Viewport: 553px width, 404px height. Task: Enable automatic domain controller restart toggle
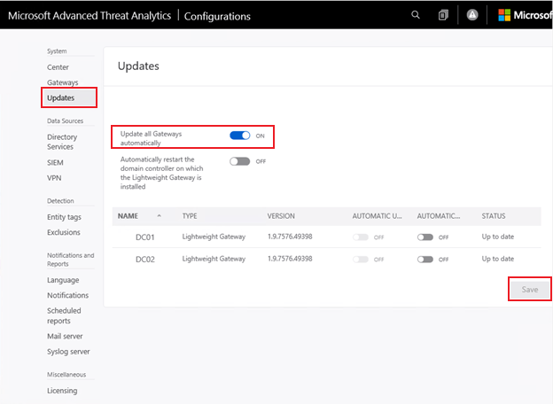pyautogui.click(x=239, y=161)
